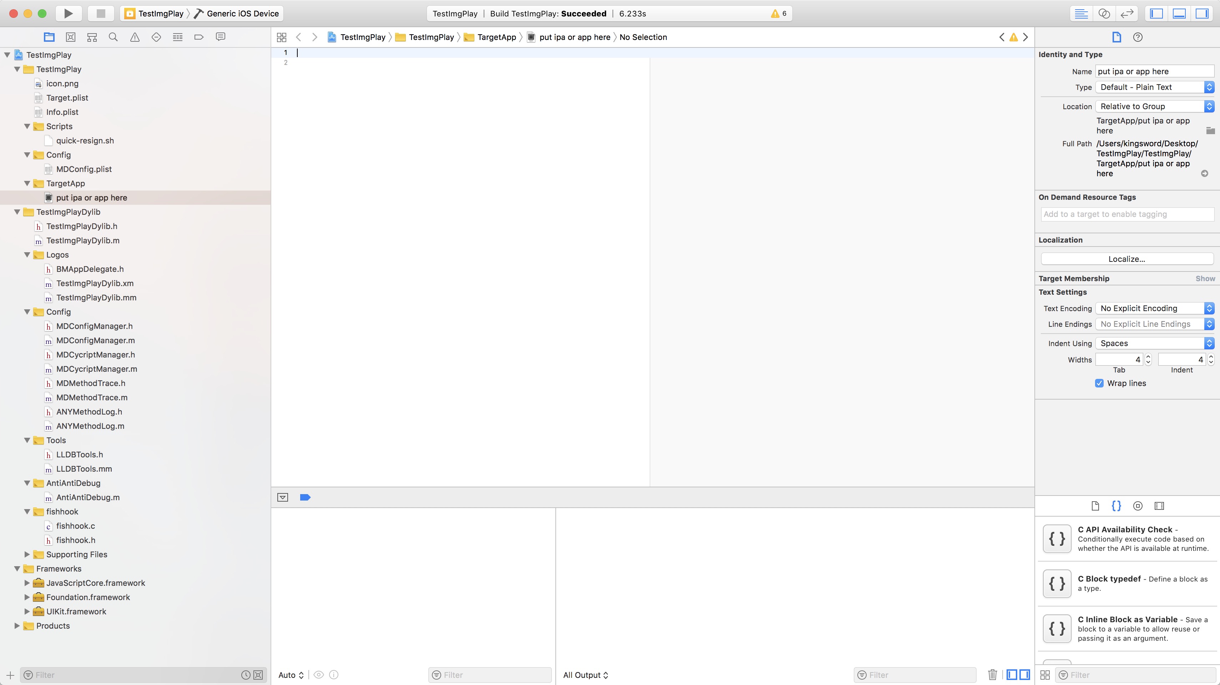Open the Quick Help inspector
This screenshot has height=685, width=1220.
1138,37
